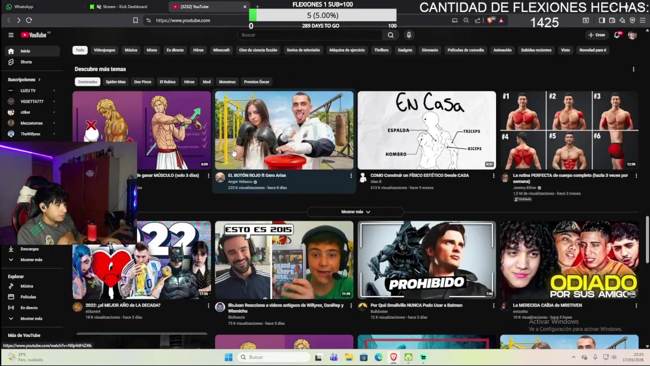Open Angie Velasco channel link
Image resolution: width=650 pixels, height=366 pixels.
coord(240,181)
